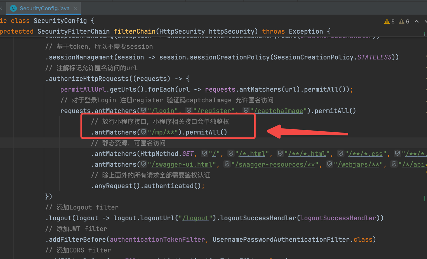The image size is (427, 259).
Task: Click shield icon before "/login" string
Action: pos(144,111)
